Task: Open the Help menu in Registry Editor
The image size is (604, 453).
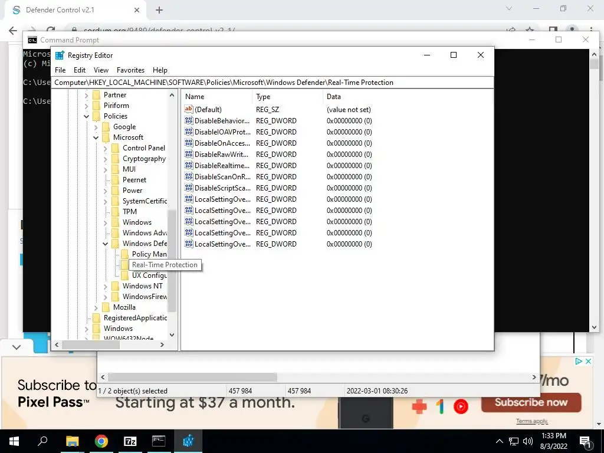Action: (x=160, y=70)
